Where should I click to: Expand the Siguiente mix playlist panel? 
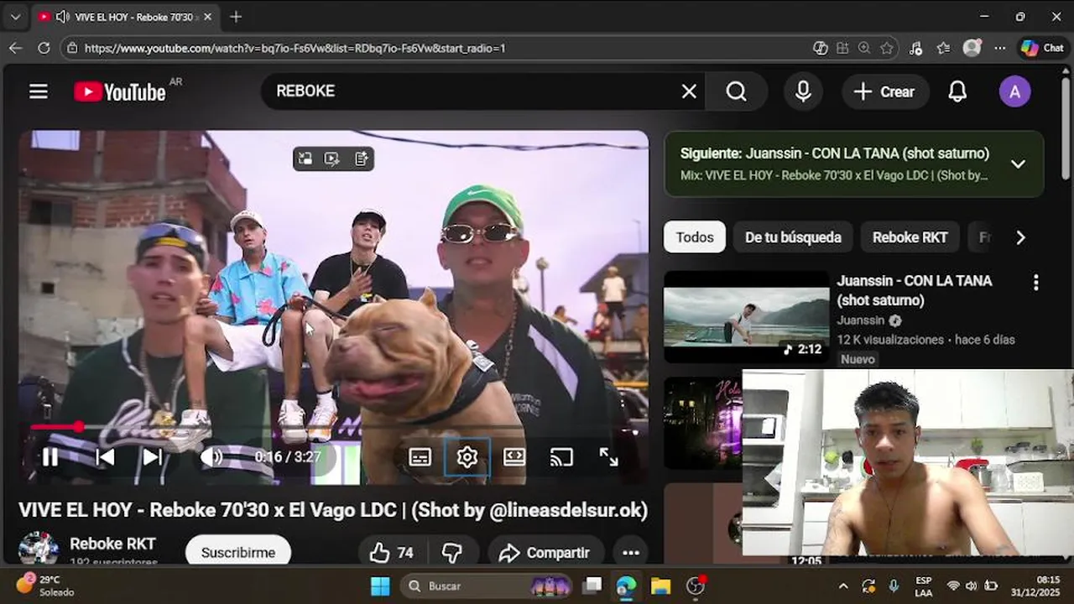pyautogui.click(x=1018, y=164)
